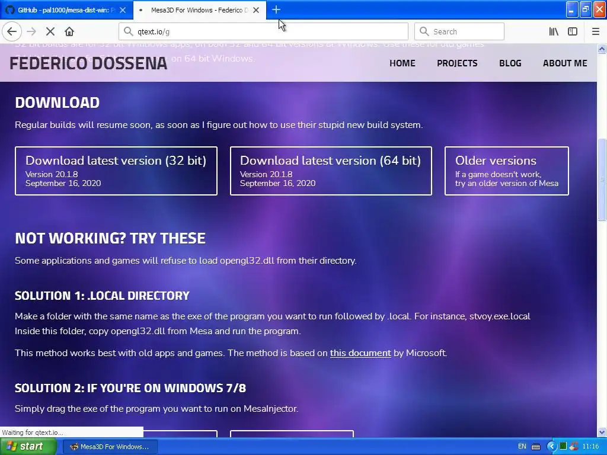The height and width of the screenshot is (455, 607).
Task: Click the scrollbar down arrow
Action: click(x=602, y=432)
